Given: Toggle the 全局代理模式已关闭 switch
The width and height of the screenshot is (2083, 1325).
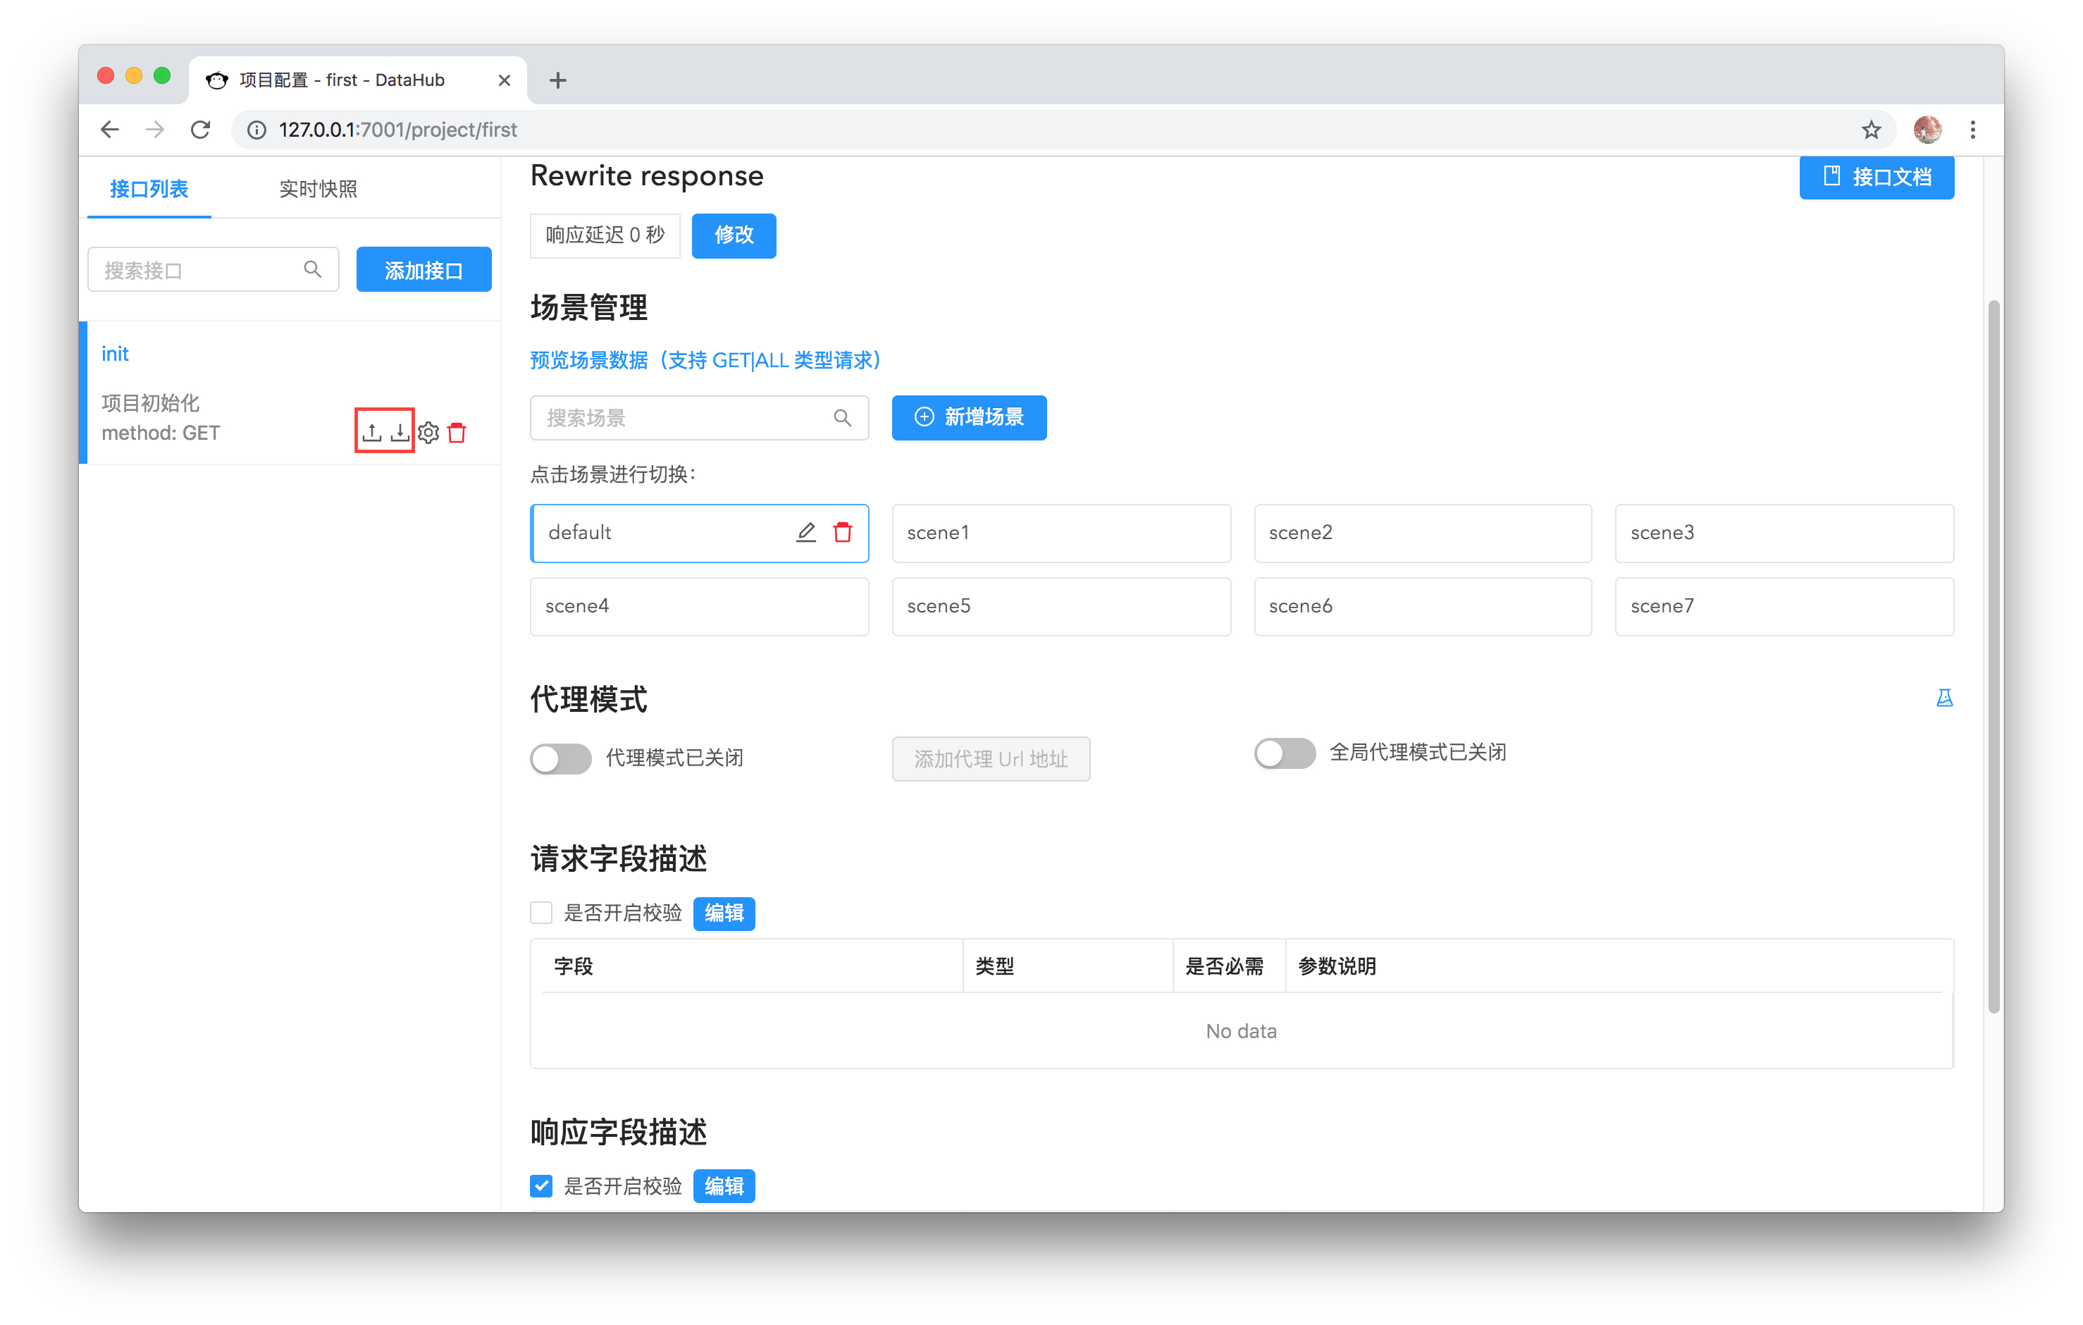Looking at the screenshot, I should 1285,753.
